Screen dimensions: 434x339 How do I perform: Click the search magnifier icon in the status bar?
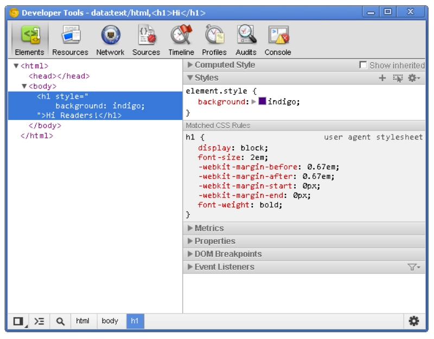[60, 321]
